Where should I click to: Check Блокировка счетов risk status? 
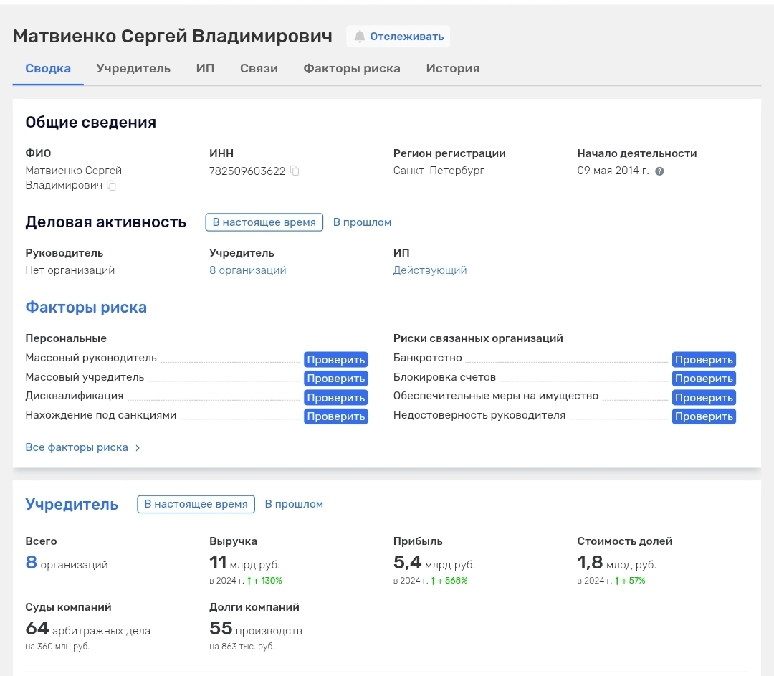pyautogui.click(x=704, y=379)
